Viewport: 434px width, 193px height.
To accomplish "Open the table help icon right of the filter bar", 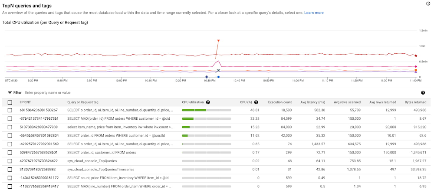I will tap(423, 93).
